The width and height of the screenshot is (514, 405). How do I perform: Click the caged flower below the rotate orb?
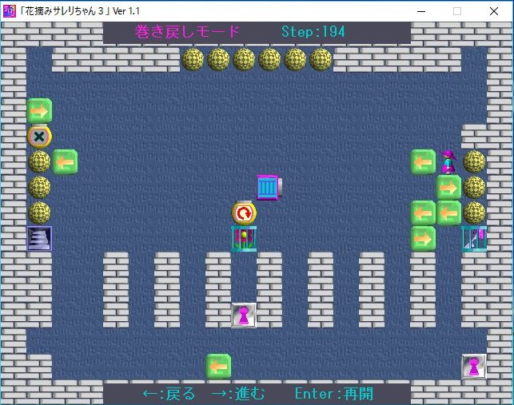pyautogui.click(x=244, y=239)
